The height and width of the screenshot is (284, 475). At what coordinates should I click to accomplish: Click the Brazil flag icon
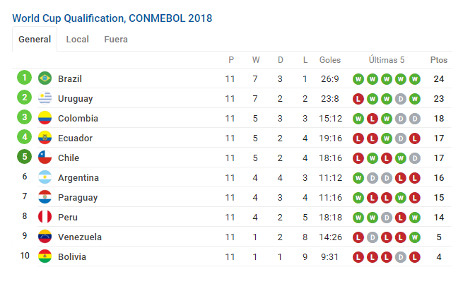[45, 78]
